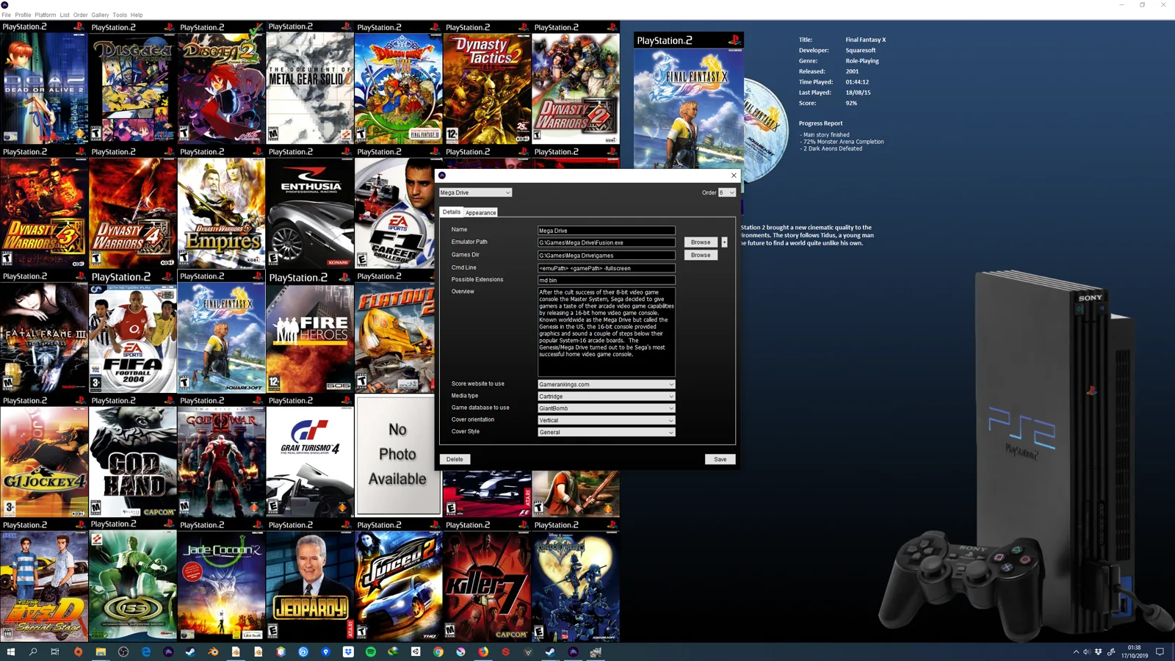This screenshot has width=1175, height=661.
Task: Select the Dynasty Tactics 2 cover
Action: click(x=487, y=82)
